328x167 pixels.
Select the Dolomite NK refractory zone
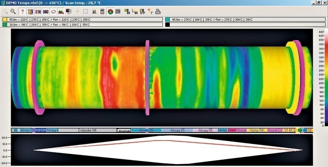pyautogui.click(x=87, y=130)
